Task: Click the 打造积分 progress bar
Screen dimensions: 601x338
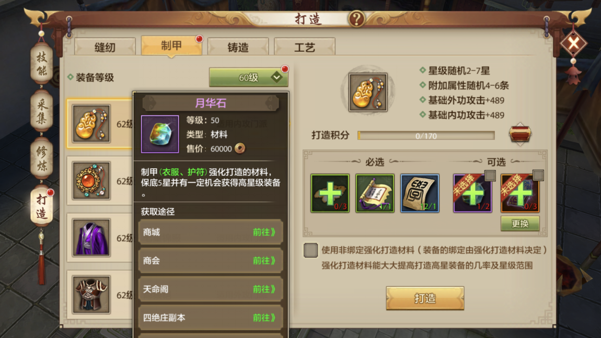Action: (426, 136)
